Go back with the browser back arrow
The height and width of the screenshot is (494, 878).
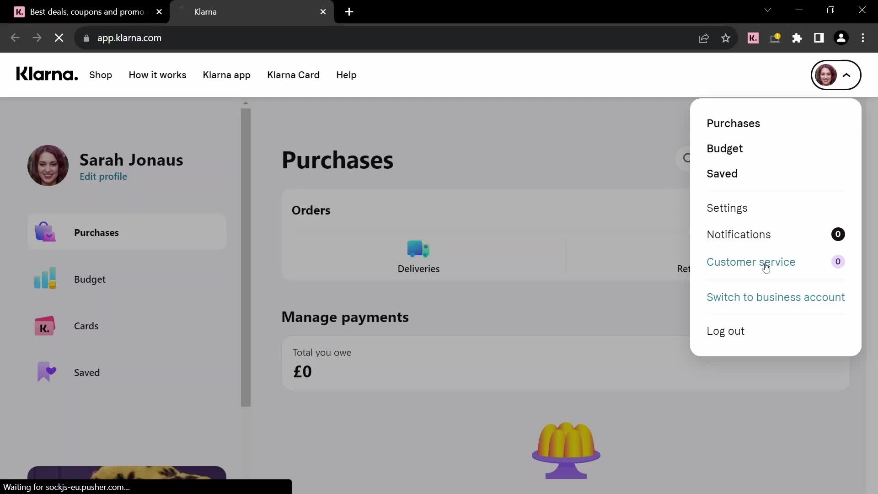[15, 38]
